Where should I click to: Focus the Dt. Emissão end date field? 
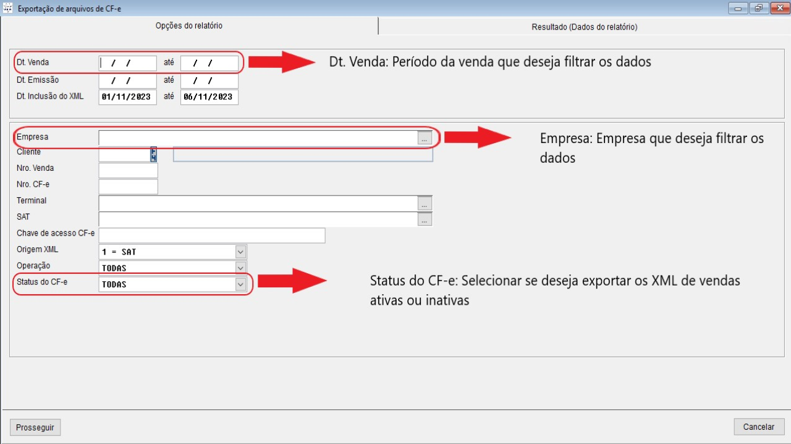coord(209,81)
